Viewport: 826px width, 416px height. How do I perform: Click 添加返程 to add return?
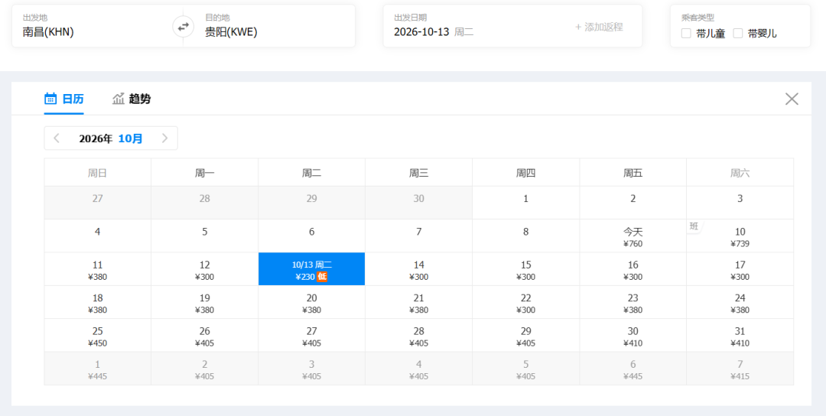pyautogui.click(x=599, y=27)
